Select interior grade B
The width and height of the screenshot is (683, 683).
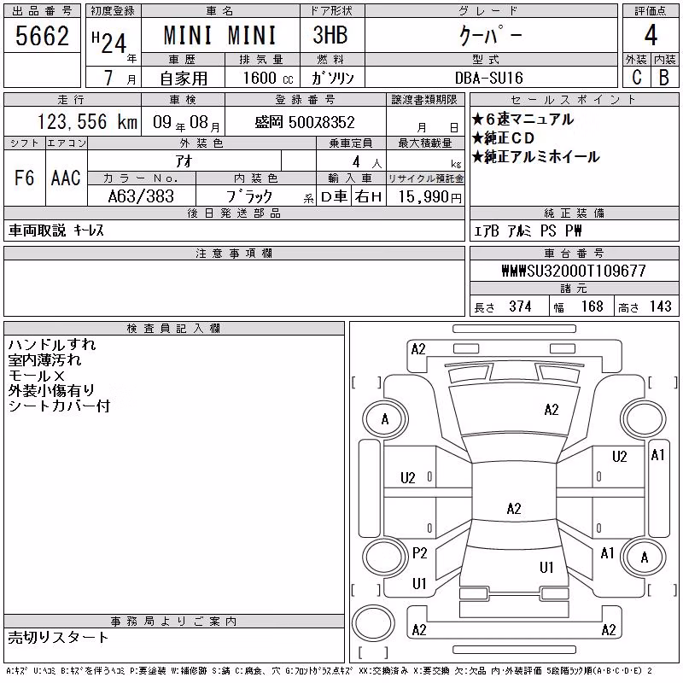[664, 78]
